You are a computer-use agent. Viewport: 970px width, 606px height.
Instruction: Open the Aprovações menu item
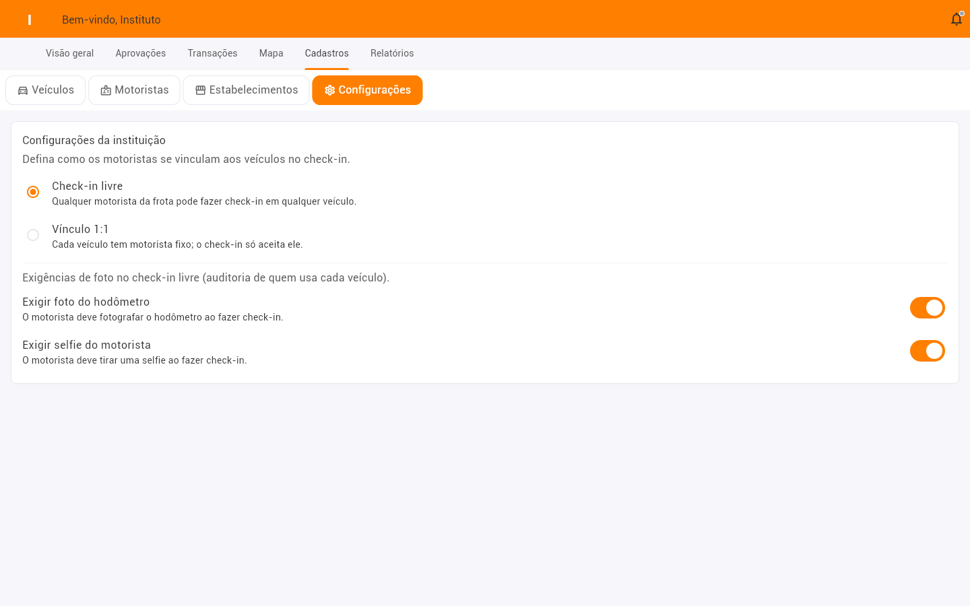(141, 53)
